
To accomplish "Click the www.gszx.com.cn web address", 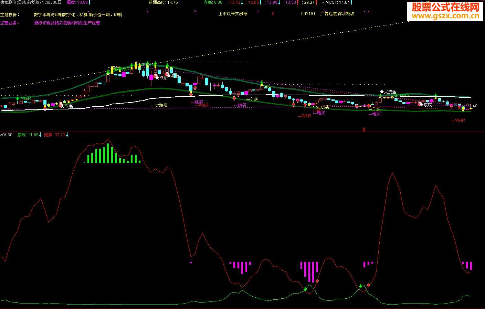I will coord(446,16).
